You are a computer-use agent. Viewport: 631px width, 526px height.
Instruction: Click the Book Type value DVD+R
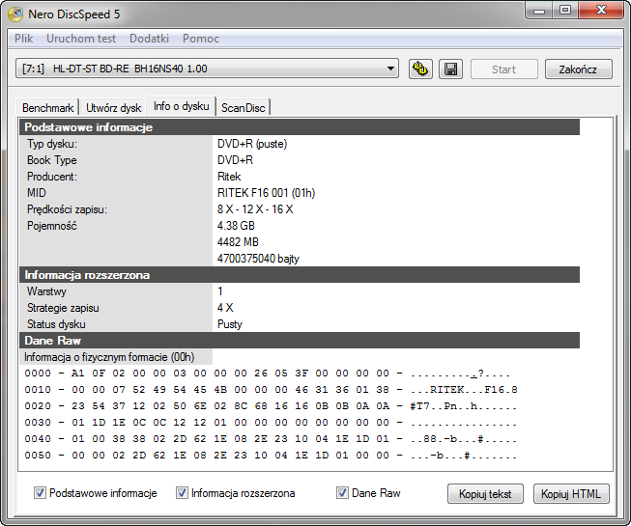tap(235, 160)
